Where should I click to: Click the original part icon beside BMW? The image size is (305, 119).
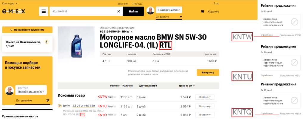pos(60,106)
